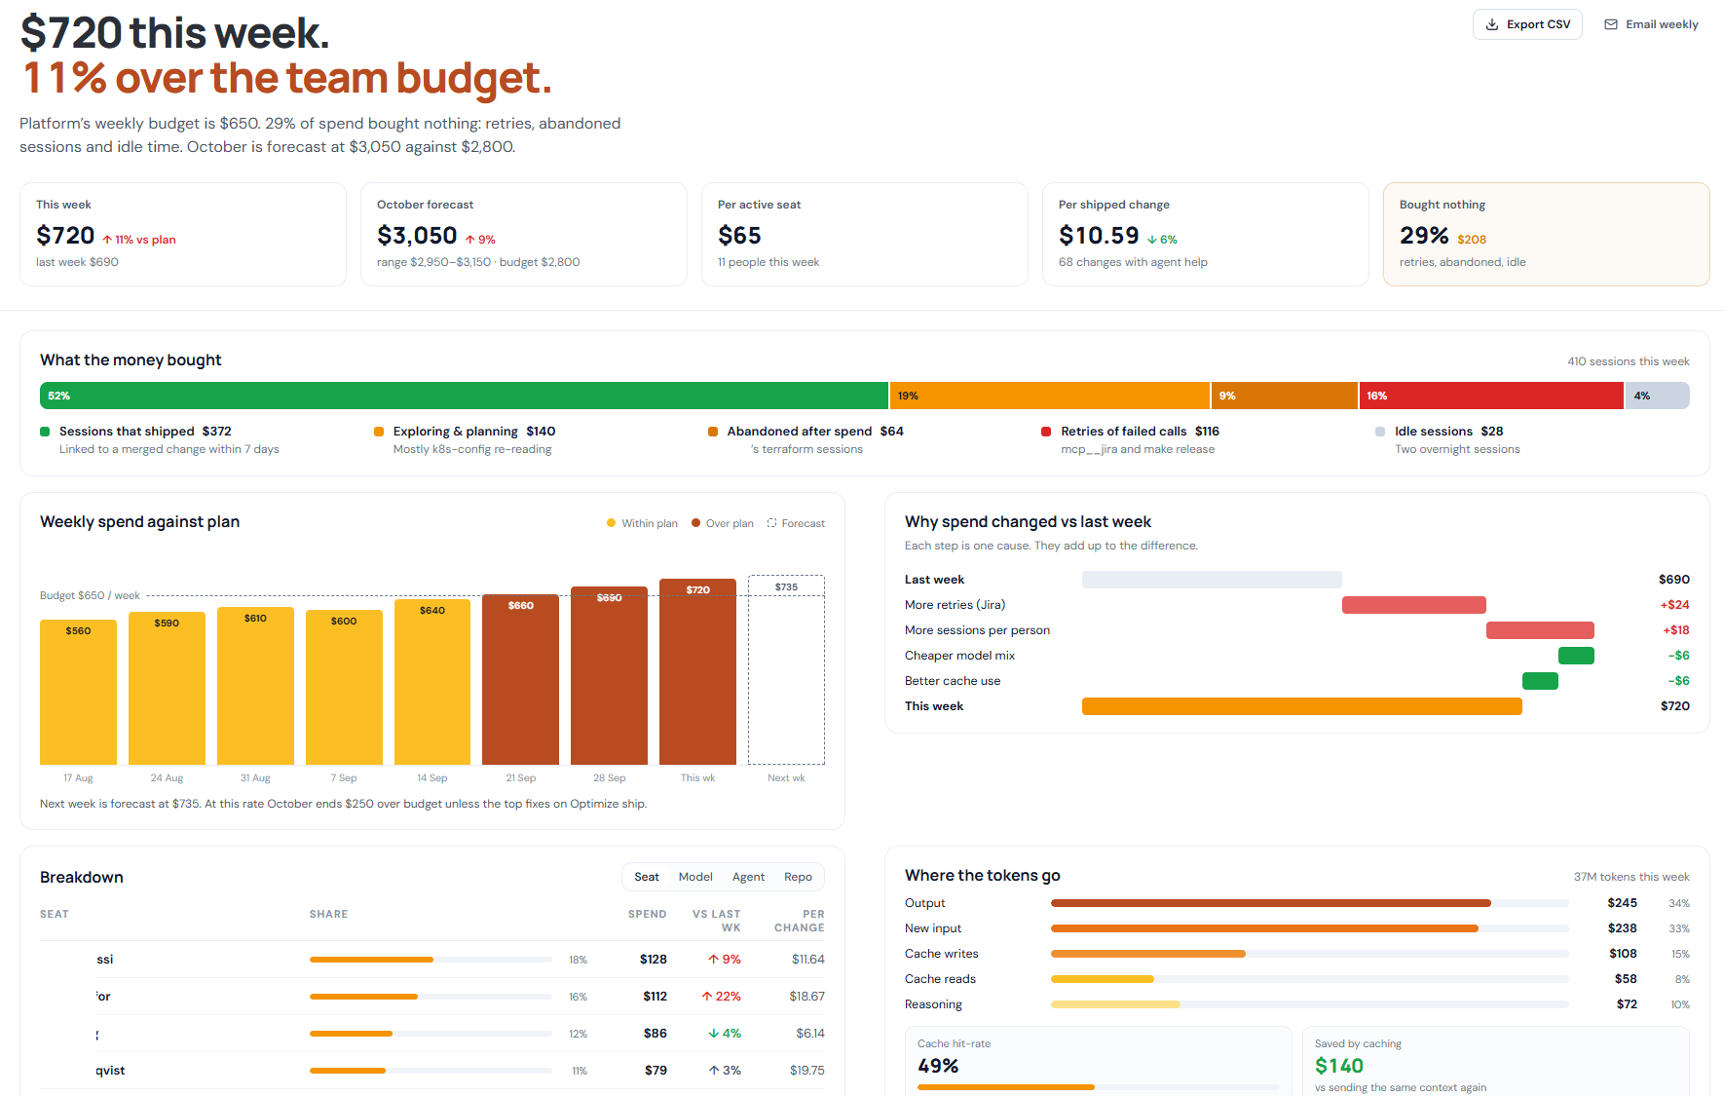Click the Saved by caching $140 card
This screenshot has height=1096, width=1724.
[1496, 1062]
